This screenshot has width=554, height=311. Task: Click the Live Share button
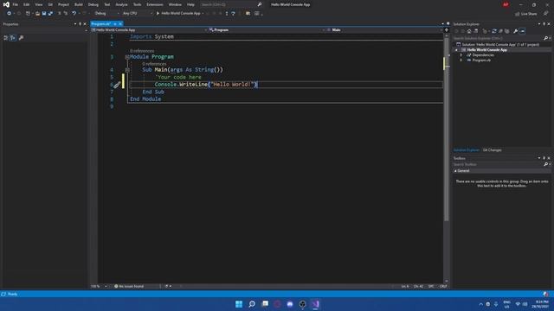coord(526,14)
